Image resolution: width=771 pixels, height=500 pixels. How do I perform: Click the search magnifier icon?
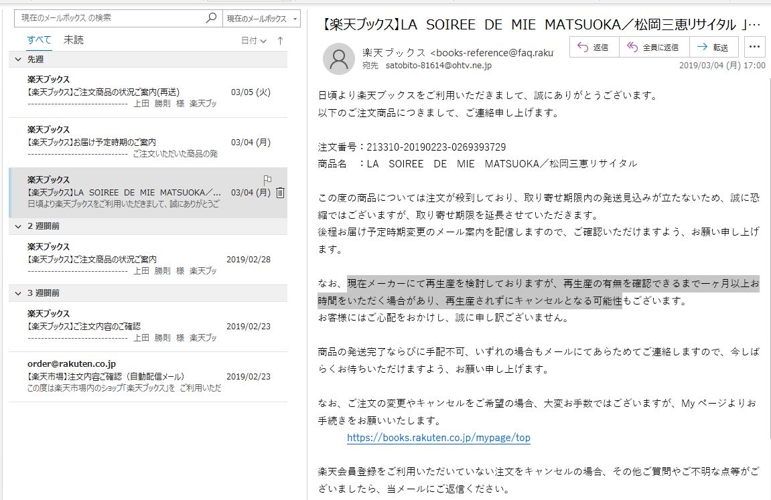click(x=211, y=18)
